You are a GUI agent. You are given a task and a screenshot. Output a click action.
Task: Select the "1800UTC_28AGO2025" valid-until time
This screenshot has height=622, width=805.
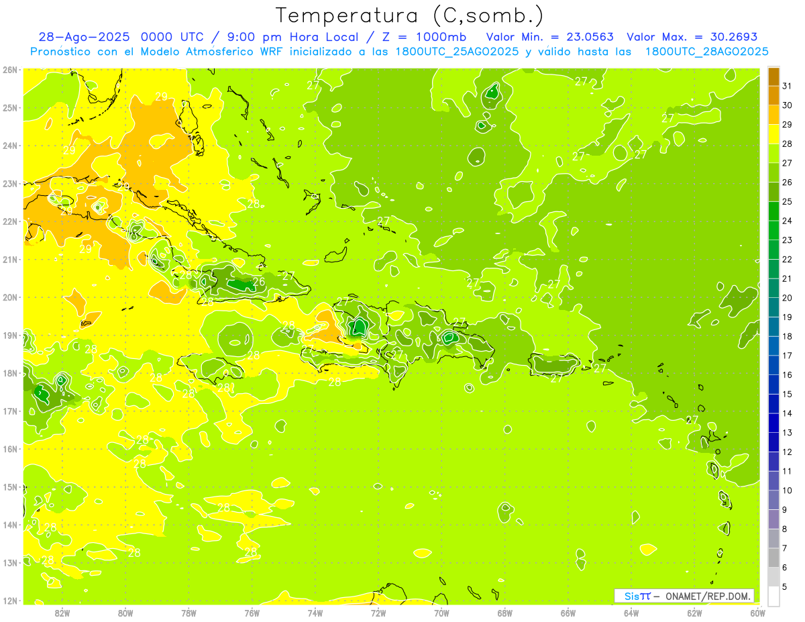(706, 52)
